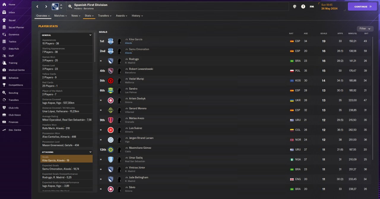The image size is (380, 199).
Task: Open the Awards tab menu
Action: [122, 16]
